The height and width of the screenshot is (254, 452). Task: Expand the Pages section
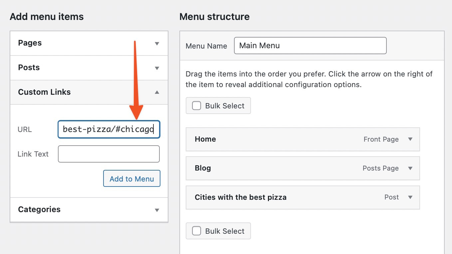click(x=157, y=43)
